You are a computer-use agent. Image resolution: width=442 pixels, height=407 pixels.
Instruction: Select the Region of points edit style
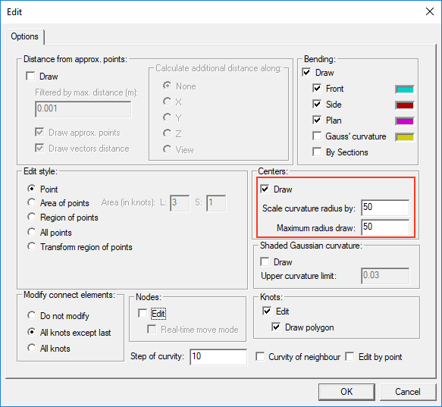32,217
